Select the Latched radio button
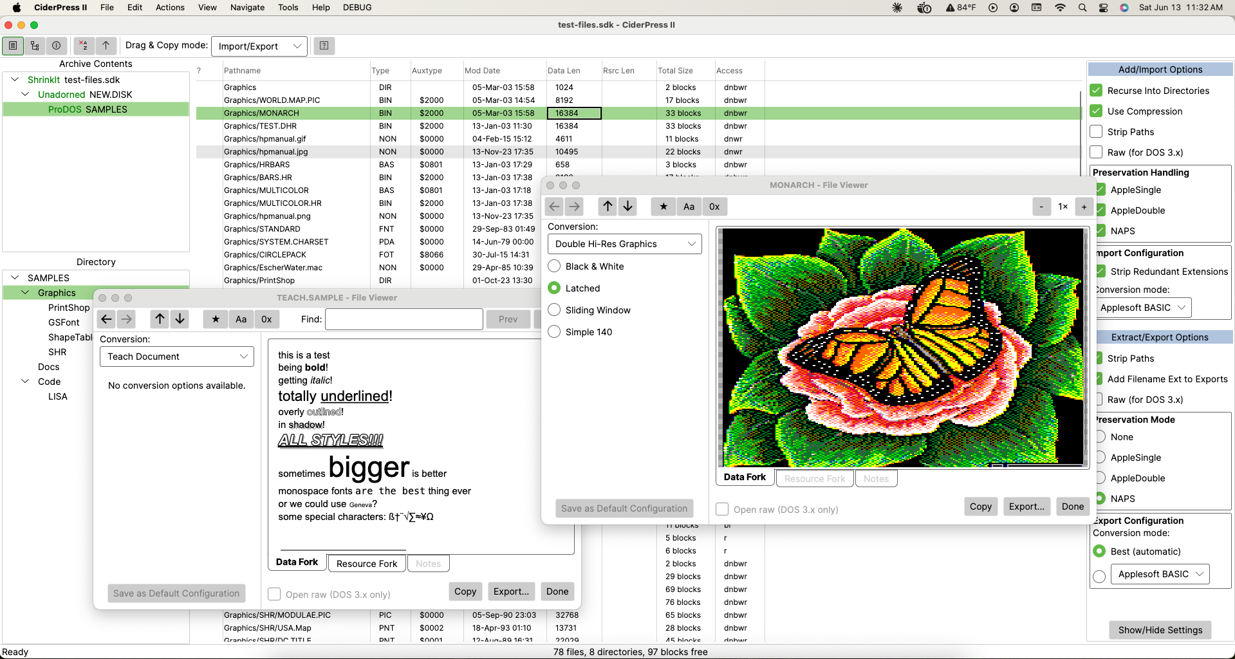Screen dimensions: 1235x659 click(x=554, y=288)
